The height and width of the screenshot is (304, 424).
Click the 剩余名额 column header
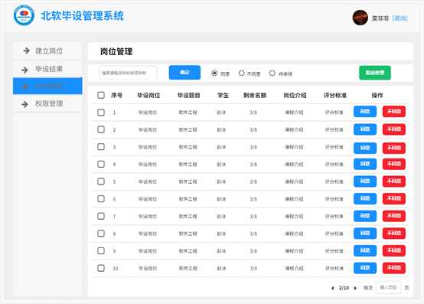[x=255, y=95]
